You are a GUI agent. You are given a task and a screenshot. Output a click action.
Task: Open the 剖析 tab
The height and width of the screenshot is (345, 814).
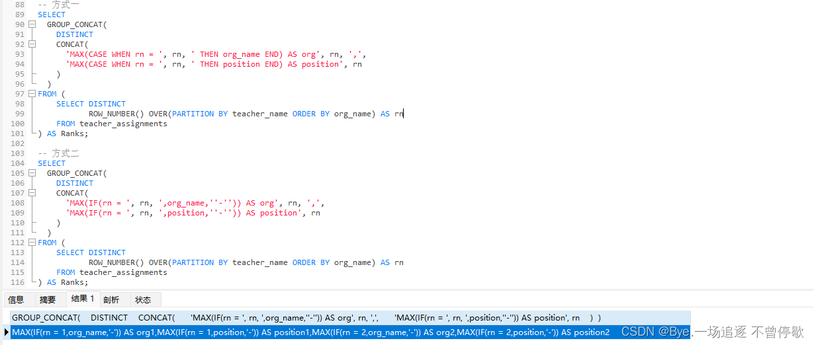tap(111, 299)
